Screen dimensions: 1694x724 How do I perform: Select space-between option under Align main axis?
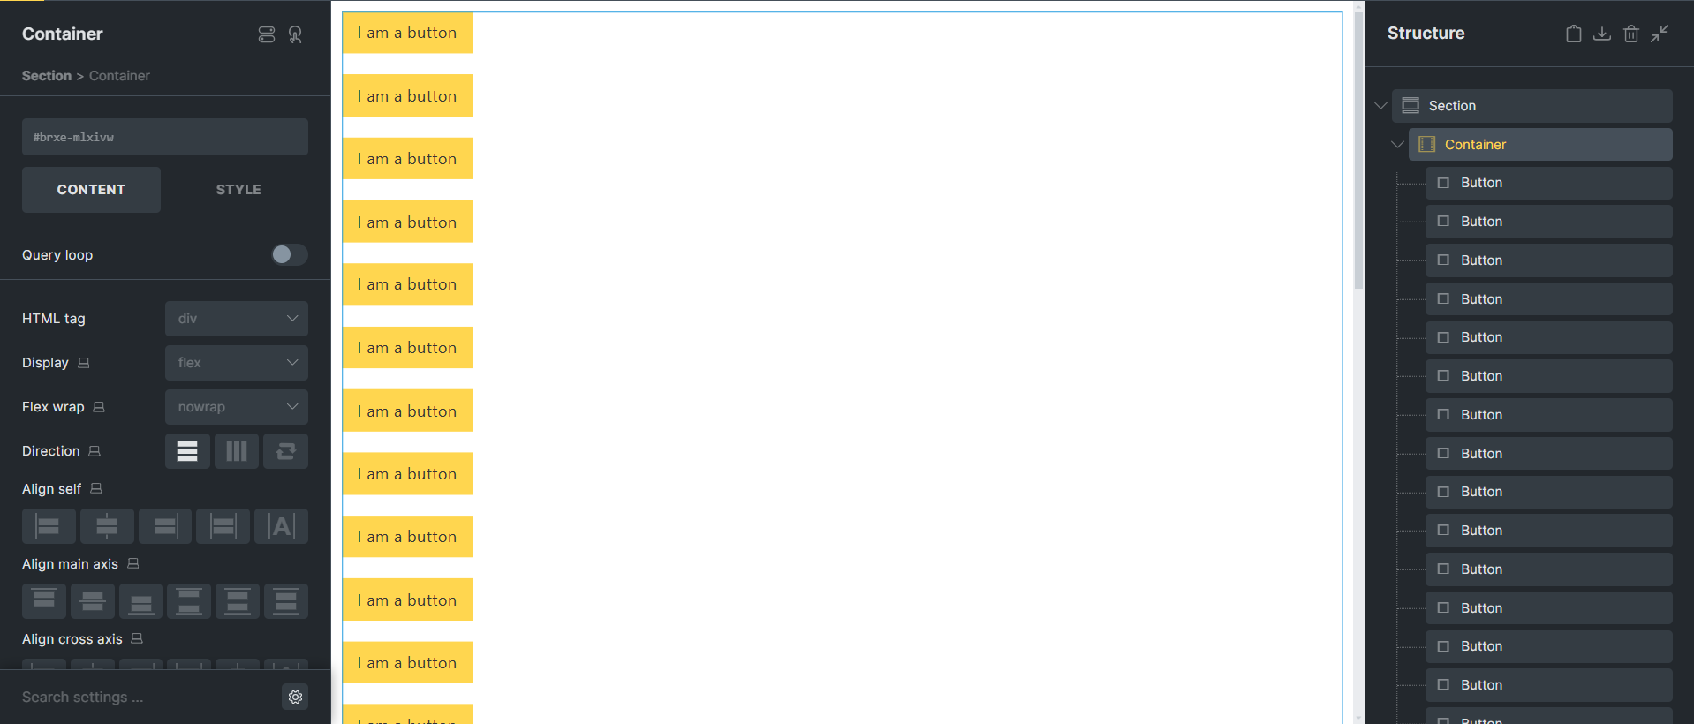[x=189, y=601]
